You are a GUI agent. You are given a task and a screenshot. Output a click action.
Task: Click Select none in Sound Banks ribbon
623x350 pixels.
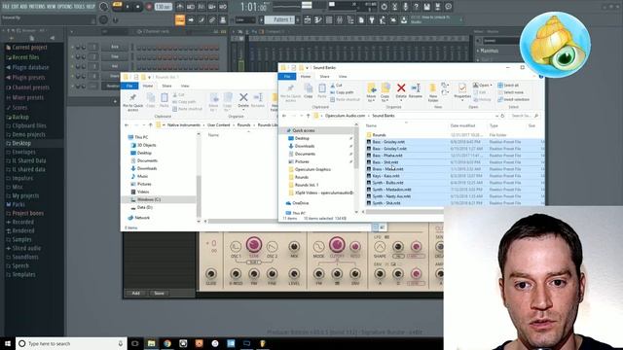click(x=510, y=92)
